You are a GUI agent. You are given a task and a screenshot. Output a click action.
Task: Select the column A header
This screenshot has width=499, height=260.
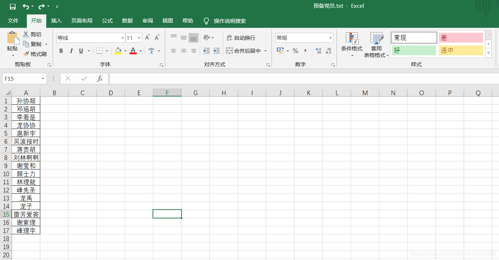click(x=26, y=93)
